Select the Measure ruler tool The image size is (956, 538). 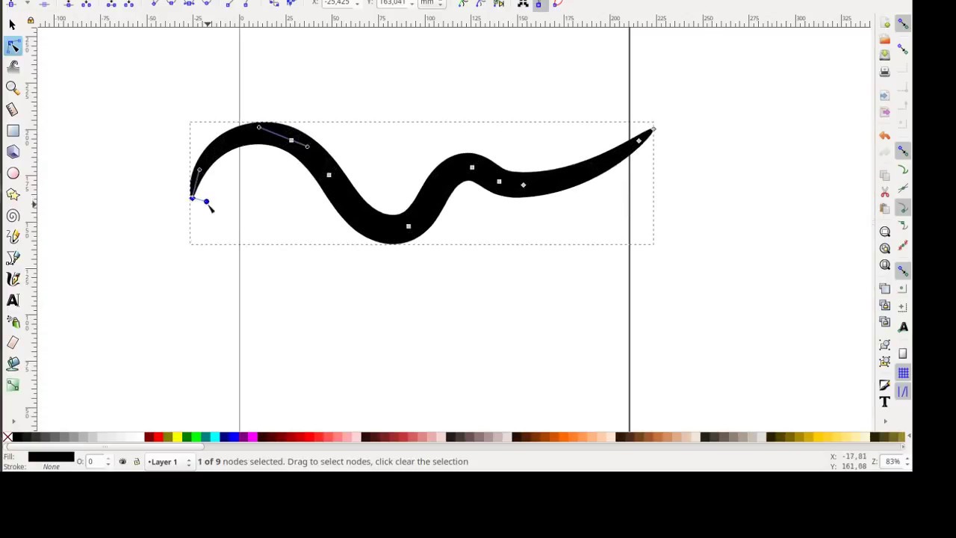point(13,109)
